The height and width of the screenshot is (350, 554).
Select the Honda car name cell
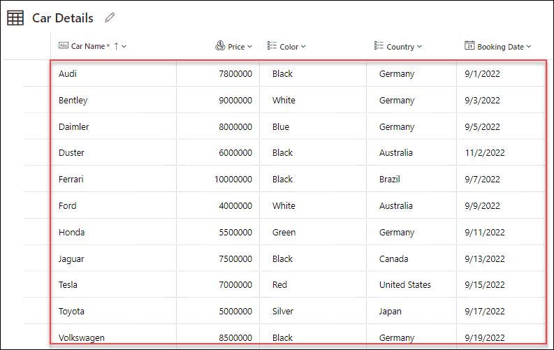click(x=113, y=232)
